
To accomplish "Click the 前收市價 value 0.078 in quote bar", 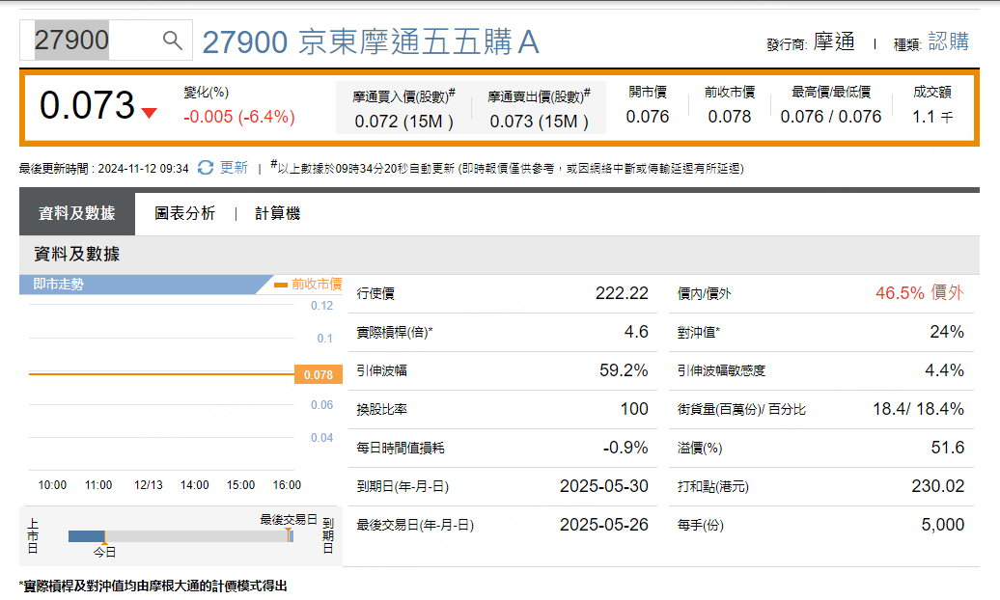I will 730,117.
